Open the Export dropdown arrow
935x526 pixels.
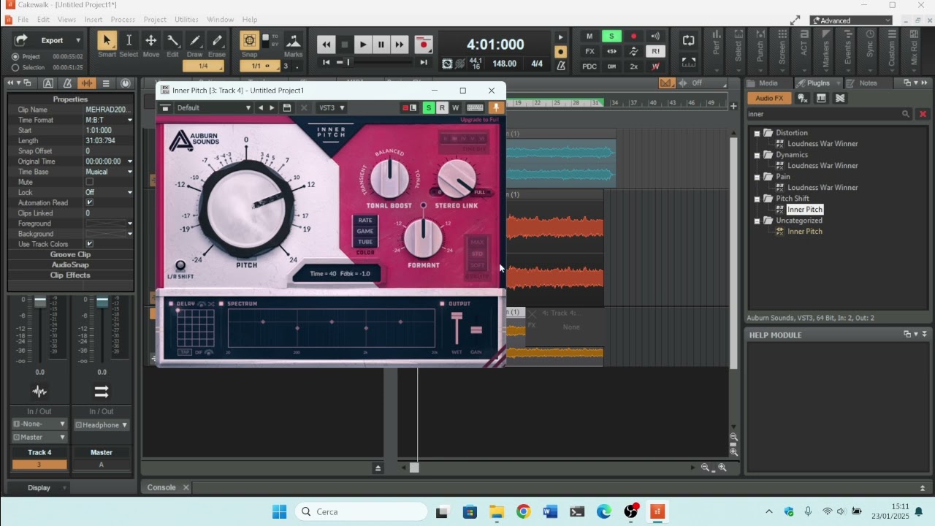[x=77, y=40]
